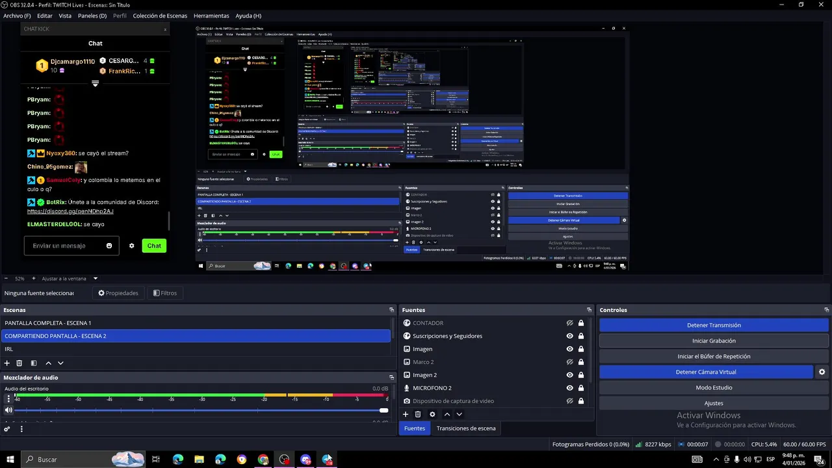The width and height of the screenshot is (832, 468).
Task: Open the Vista menu
Action: (x=65, y=16)
